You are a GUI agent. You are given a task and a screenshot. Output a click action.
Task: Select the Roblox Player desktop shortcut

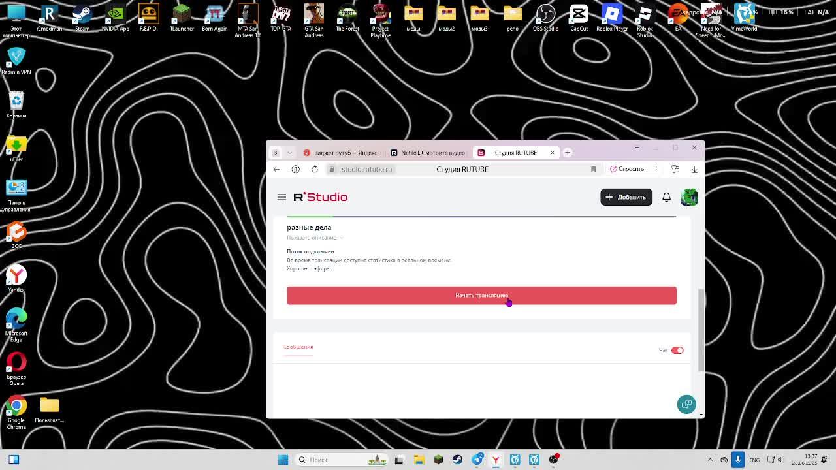pos(612,18)
